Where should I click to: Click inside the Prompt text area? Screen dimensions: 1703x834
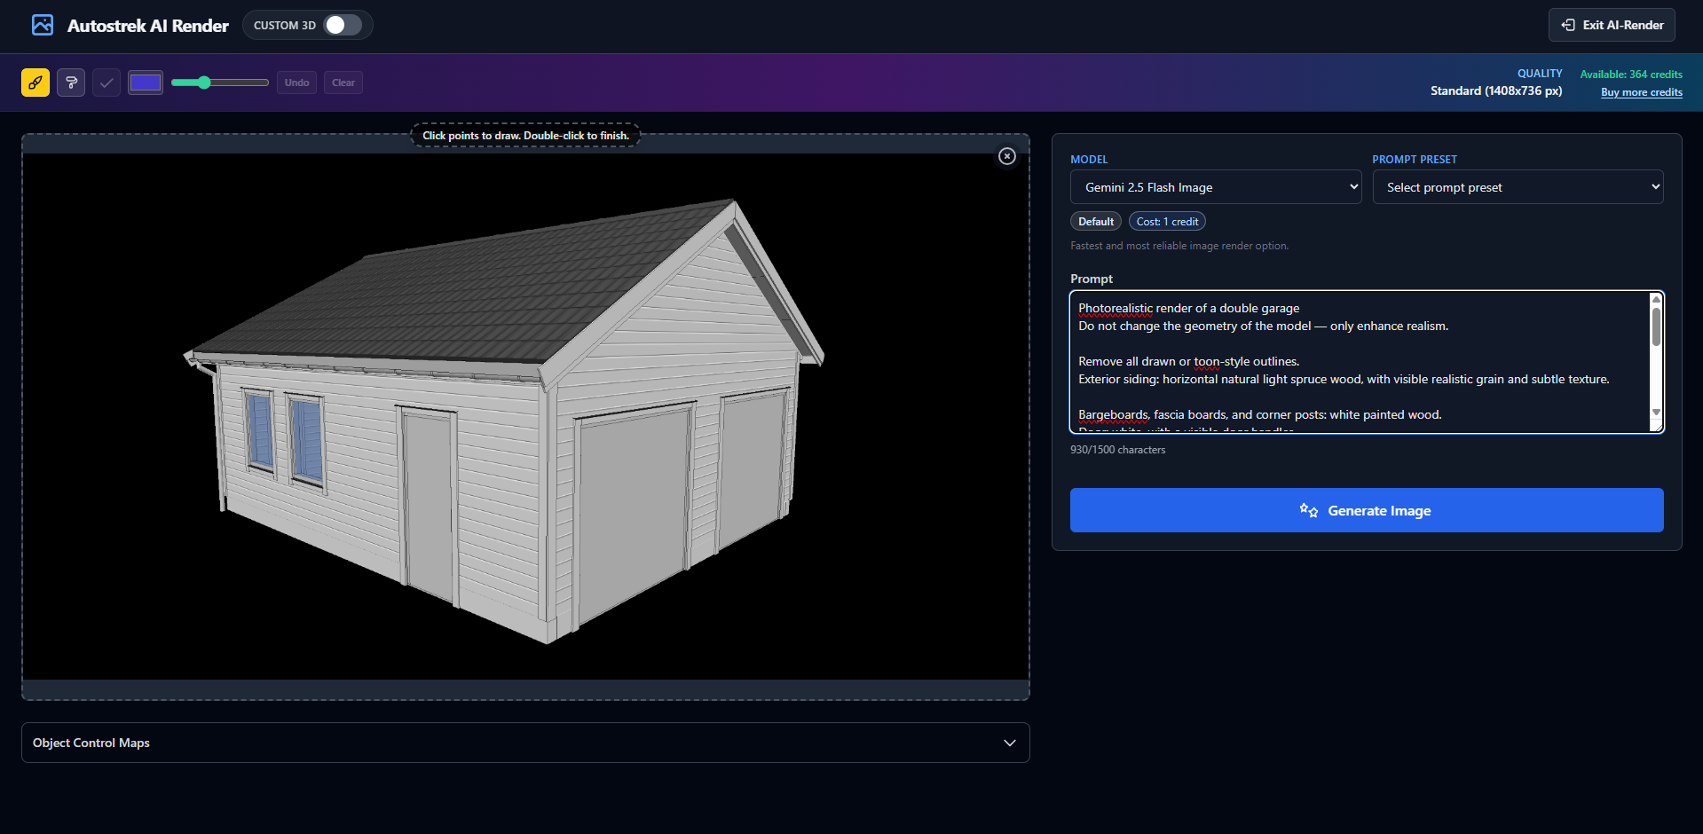point(1360,362)
